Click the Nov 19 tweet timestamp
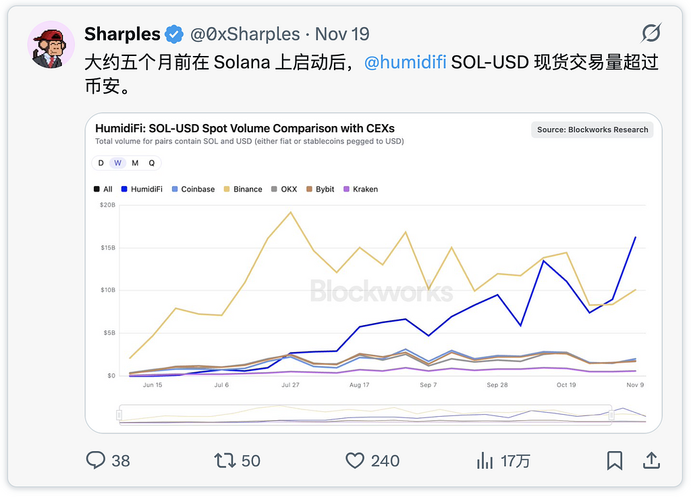Image resolution: width=691 pixels, height=497 pixels. 342,34
